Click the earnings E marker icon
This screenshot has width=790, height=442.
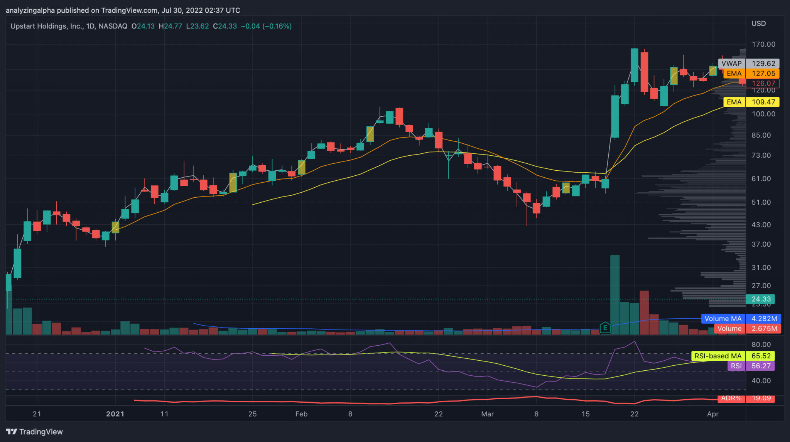pos(605,328)
